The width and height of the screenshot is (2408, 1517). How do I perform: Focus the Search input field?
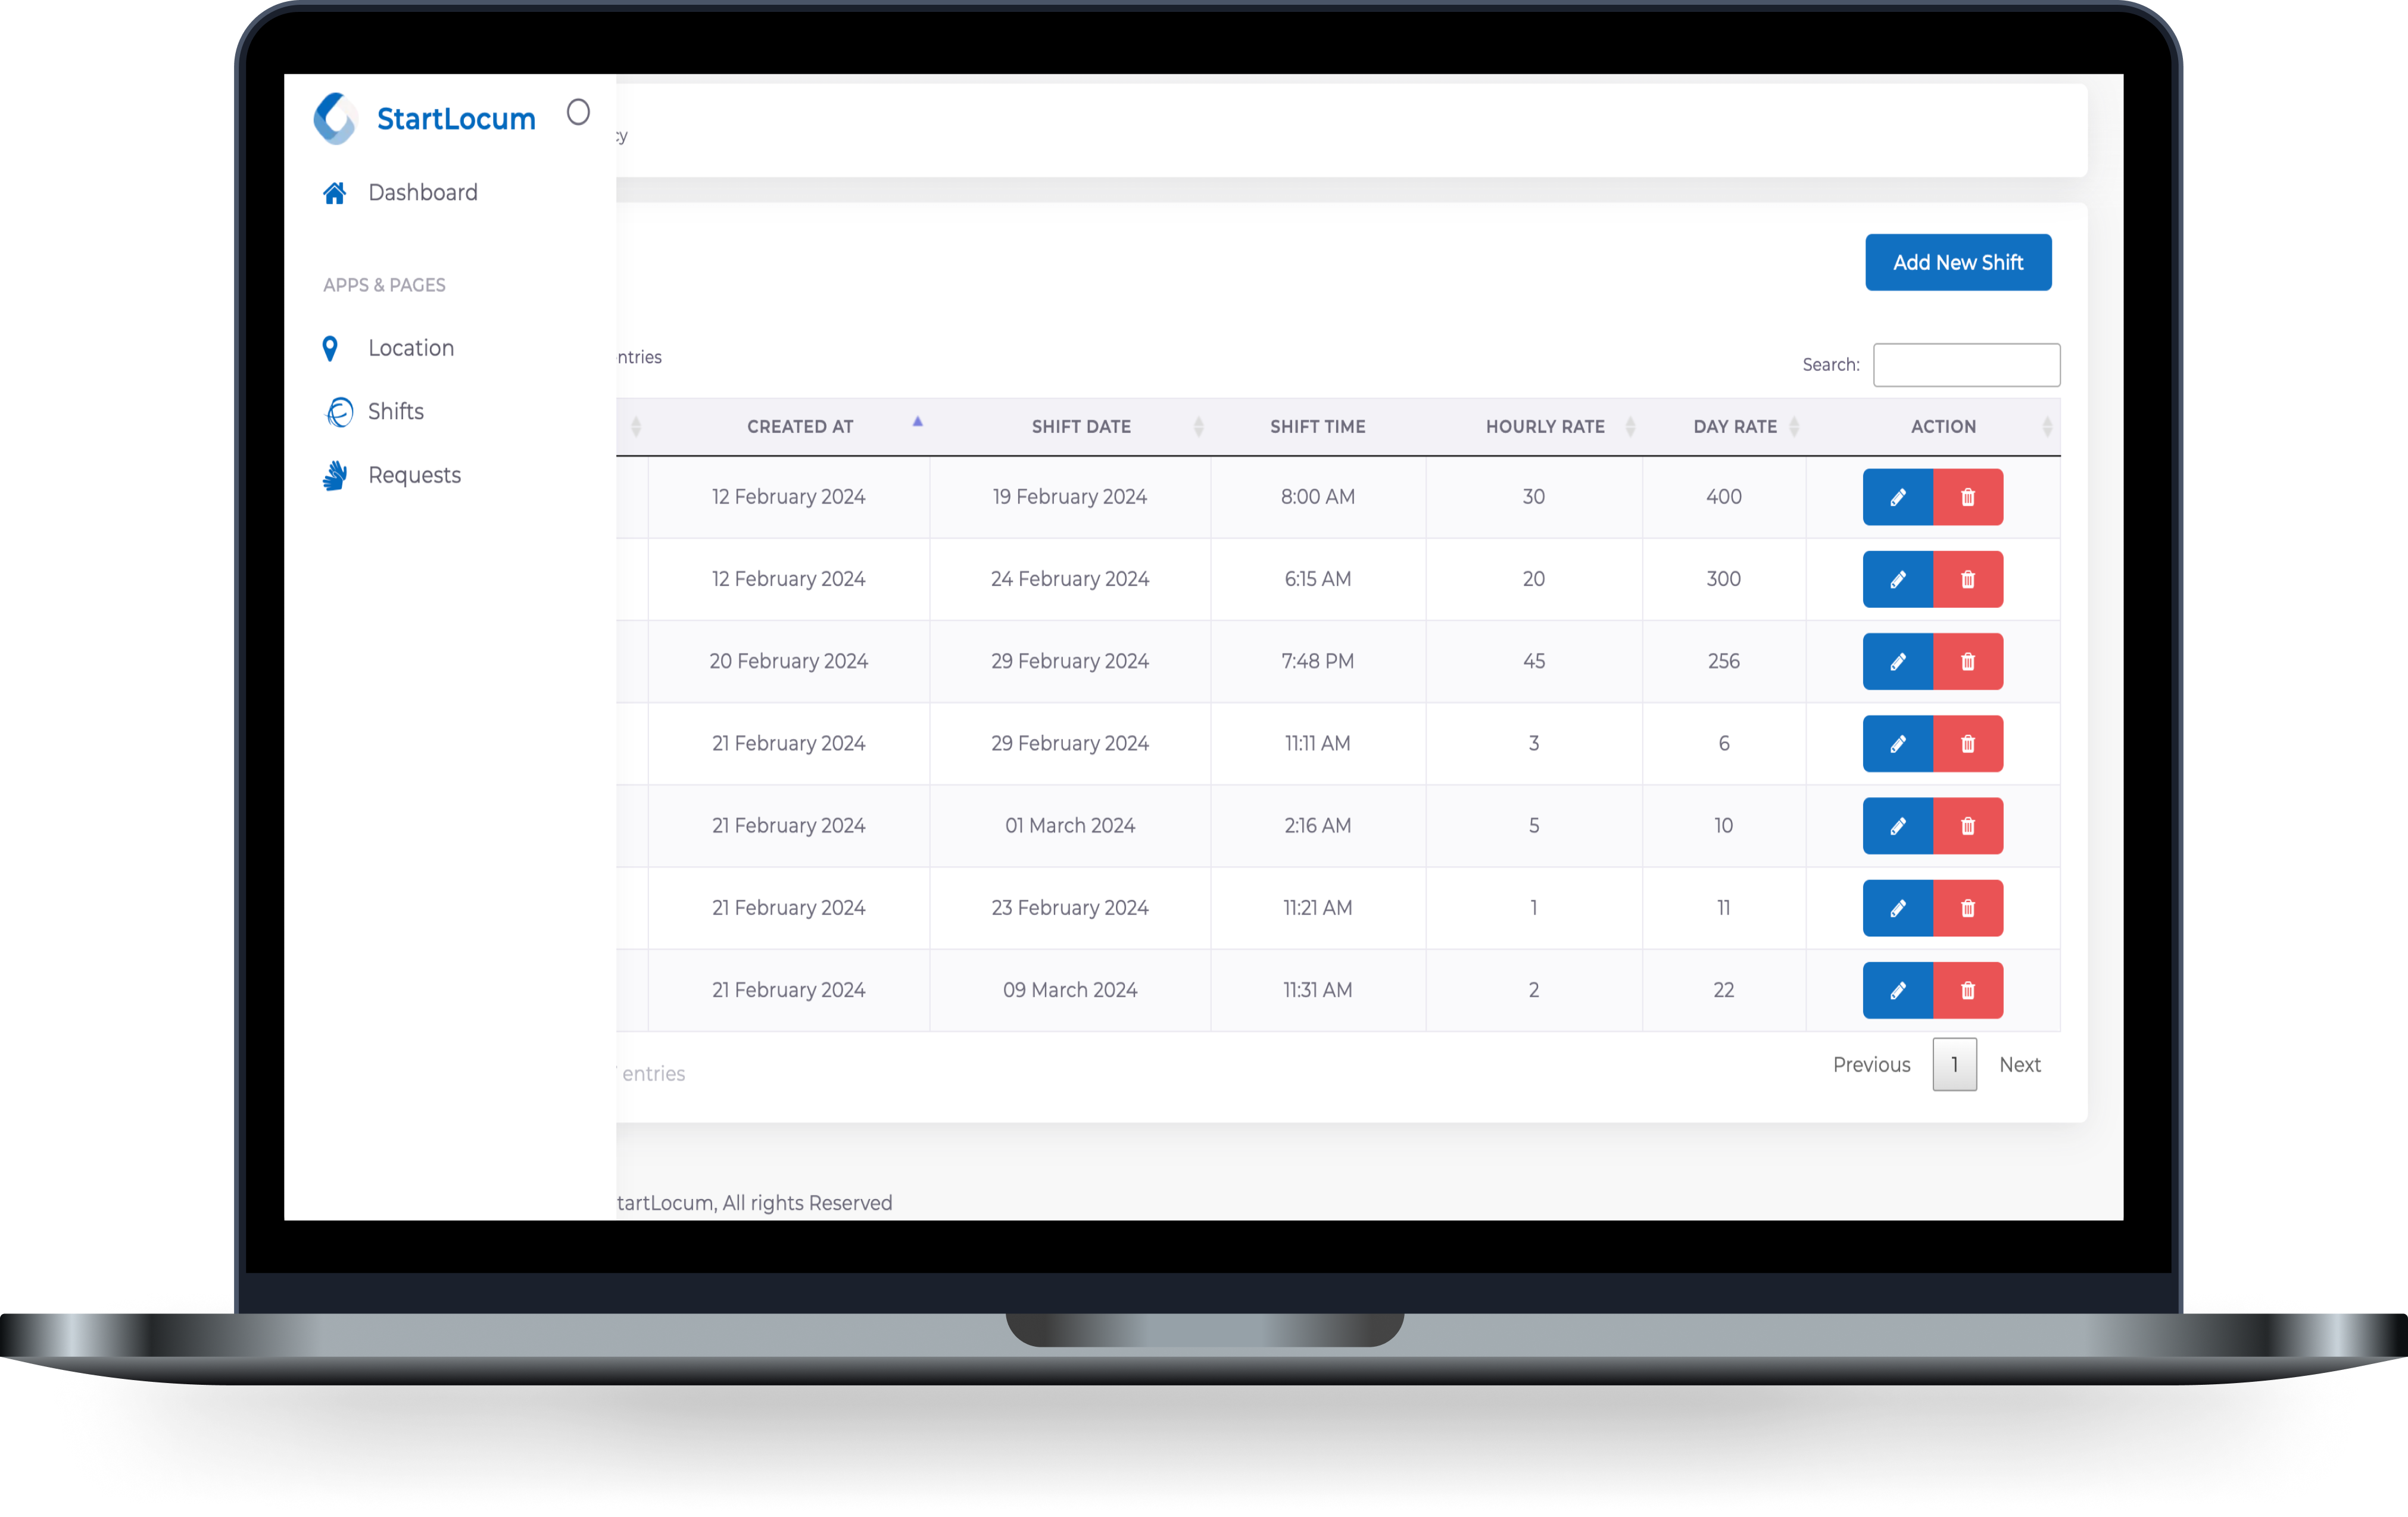tap(1965, 365)
